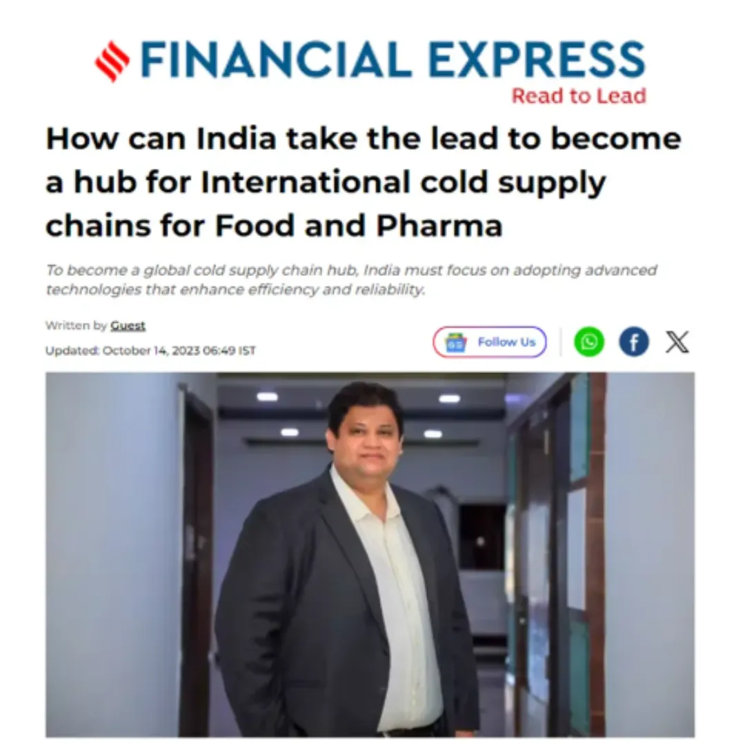Share the article on X
This screenshot has width=745, height=745.
[x=677, y=341]
